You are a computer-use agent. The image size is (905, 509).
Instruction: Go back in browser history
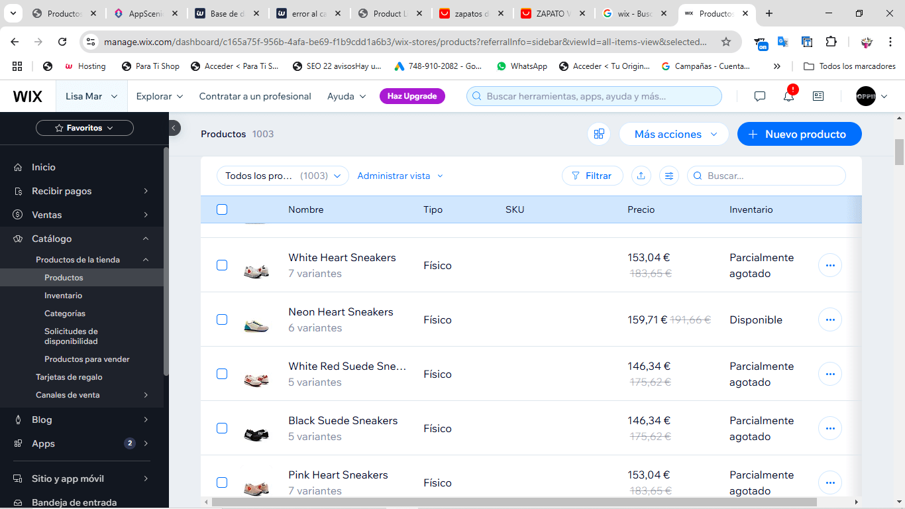[x=15, y=42]
